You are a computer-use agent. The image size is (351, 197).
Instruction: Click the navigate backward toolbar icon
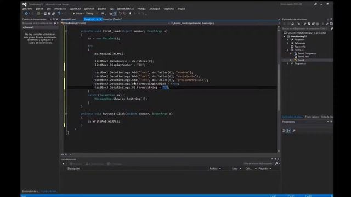click(26, 14)
